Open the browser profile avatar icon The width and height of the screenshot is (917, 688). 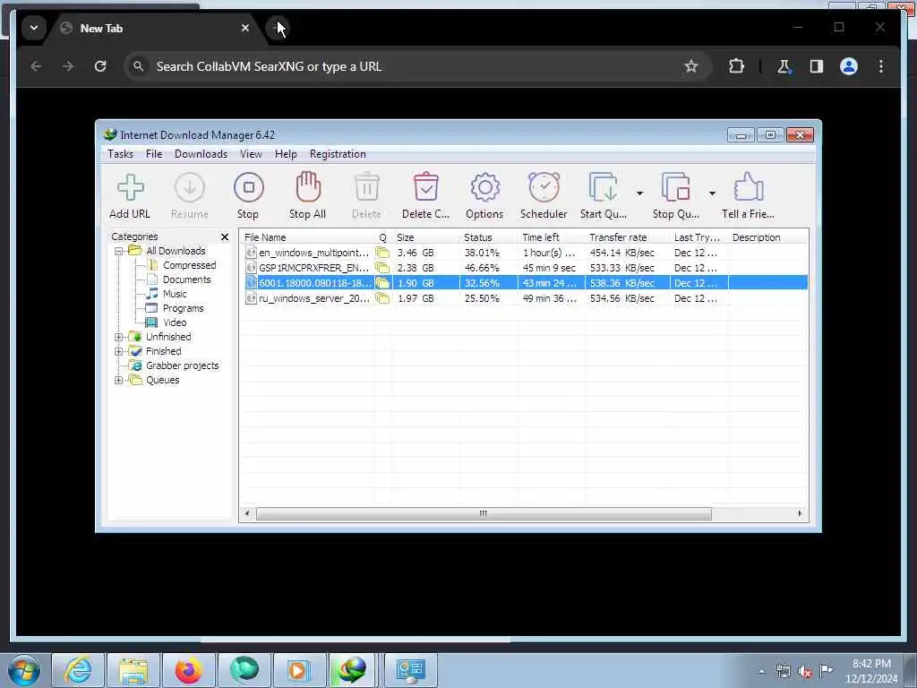tap(849, 66)
